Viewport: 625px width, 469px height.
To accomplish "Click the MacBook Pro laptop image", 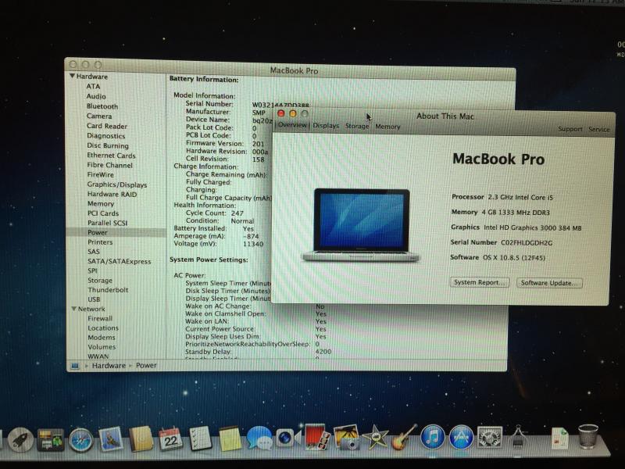I will pyautogui.click(x=361, y=225).
